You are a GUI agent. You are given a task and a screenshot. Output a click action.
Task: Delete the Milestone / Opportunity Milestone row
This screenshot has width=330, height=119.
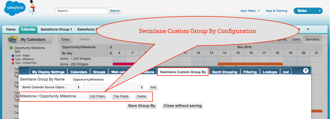141,96
